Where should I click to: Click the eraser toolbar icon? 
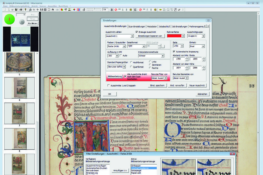point(179,10)
